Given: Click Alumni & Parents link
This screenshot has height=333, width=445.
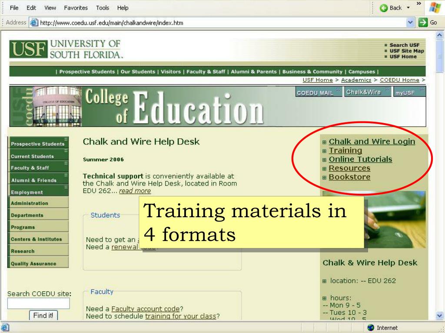Looking at the screenshot, I should point(253,72).
